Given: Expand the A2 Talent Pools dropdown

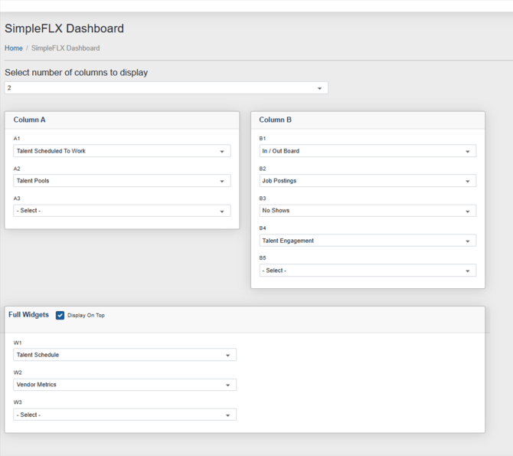Looking at the screenshot, I should pos(122,181).
